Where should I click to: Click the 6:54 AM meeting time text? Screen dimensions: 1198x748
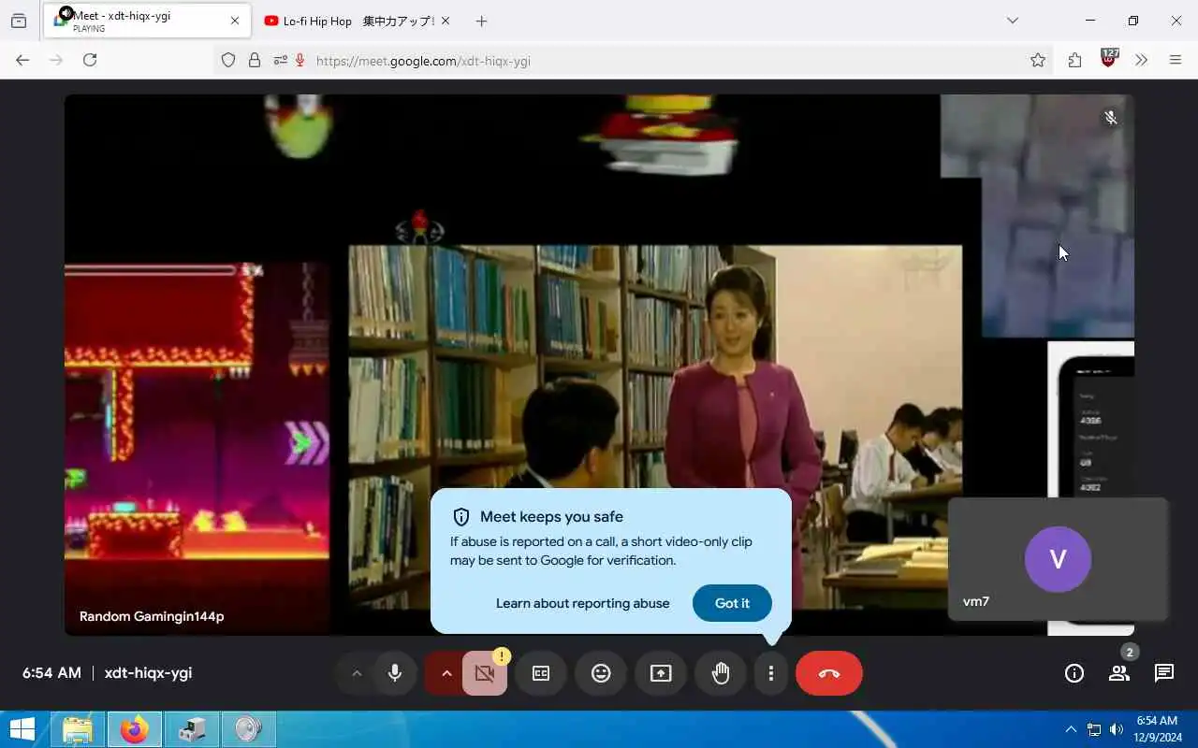click(51, 673)
